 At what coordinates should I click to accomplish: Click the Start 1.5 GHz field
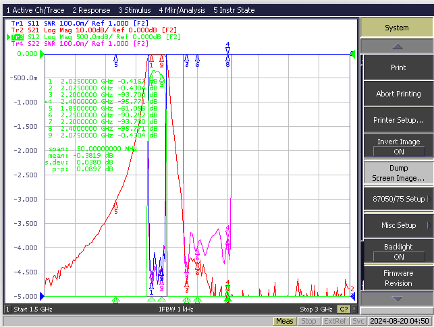tap(33, 309)
